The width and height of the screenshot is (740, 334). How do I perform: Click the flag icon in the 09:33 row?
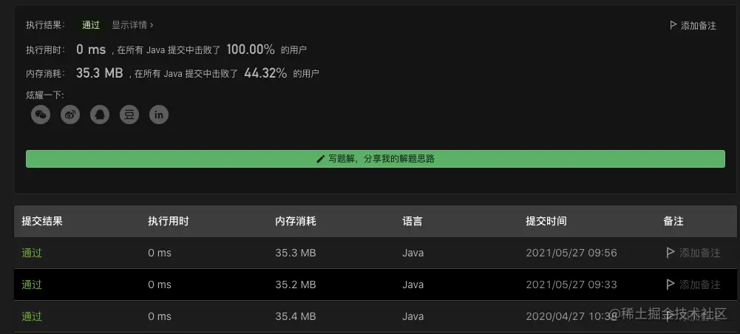click(x=670, y=284)
